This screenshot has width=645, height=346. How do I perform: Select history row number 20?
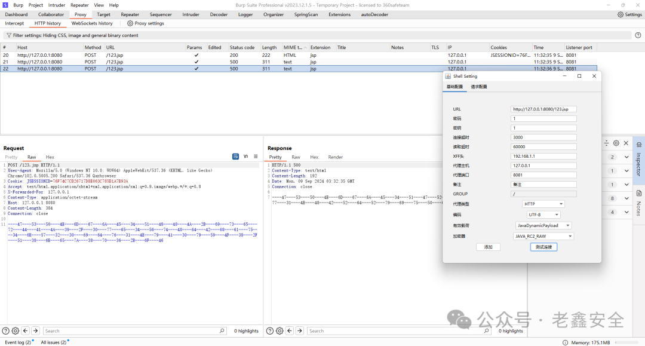[299, 55]
